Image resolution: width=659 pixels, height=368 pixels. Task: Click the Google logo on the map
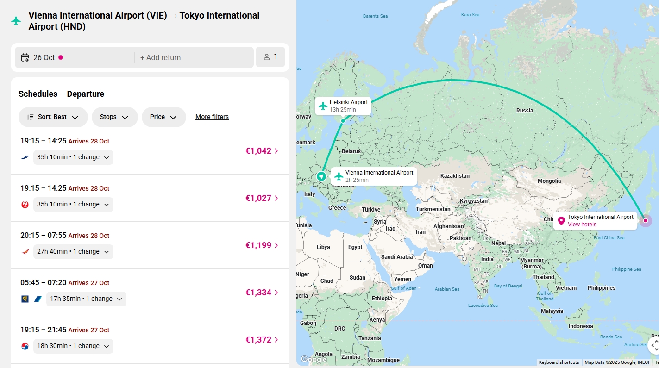(314, 359)
